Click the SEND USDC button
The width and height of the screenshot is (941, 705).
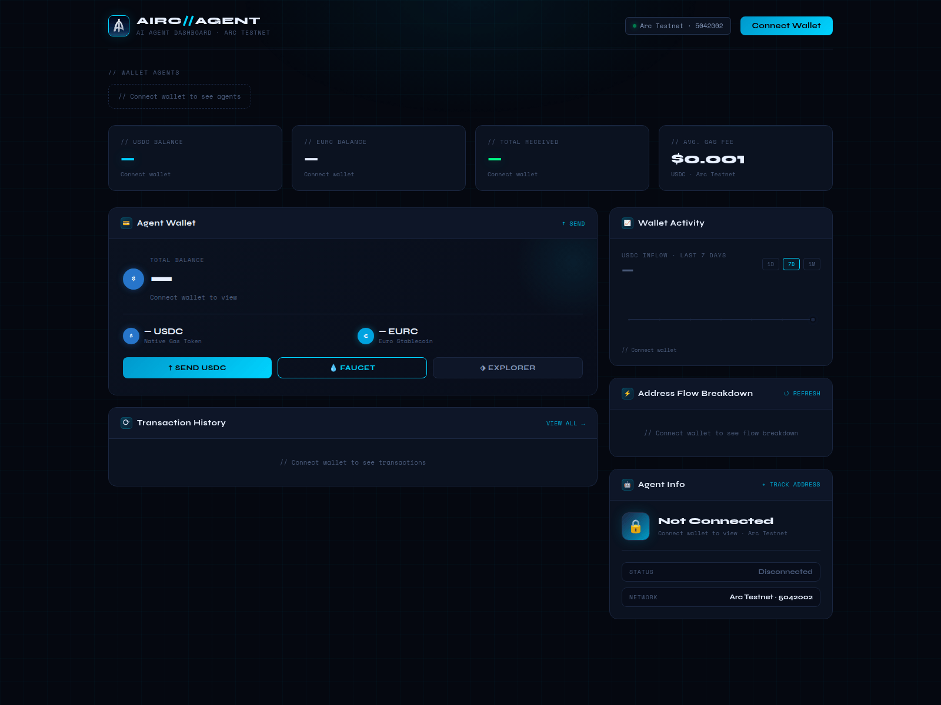click(197, 368)
